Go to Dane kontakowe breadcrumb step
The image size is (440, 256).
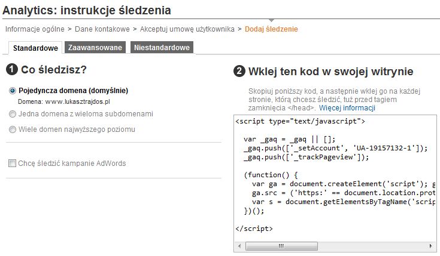click(x=102, y=29)
